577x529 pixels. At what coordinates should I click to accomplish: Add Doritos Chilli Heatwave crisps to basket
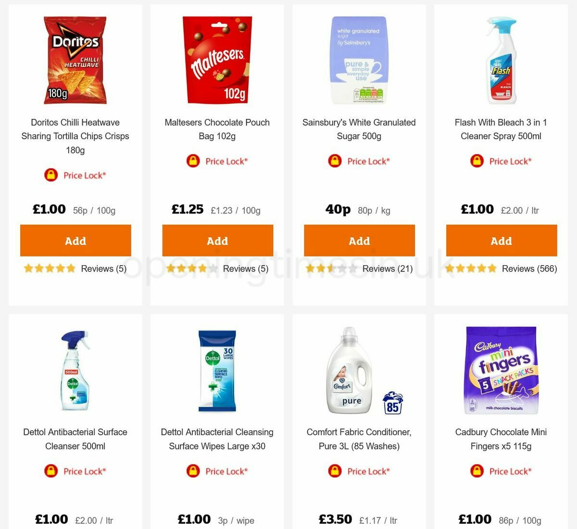pos(75,240)
